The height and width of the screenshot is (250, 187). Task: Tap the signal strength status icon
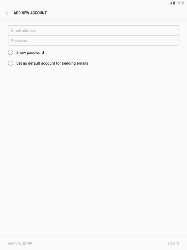coord(170,3)
